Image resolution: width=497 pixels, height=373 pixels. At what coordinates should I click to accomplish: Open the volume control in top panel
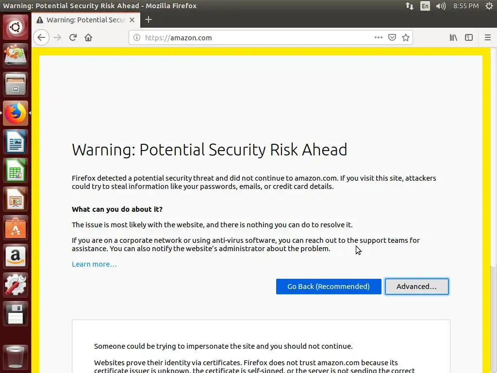click(x=441, y=6)
